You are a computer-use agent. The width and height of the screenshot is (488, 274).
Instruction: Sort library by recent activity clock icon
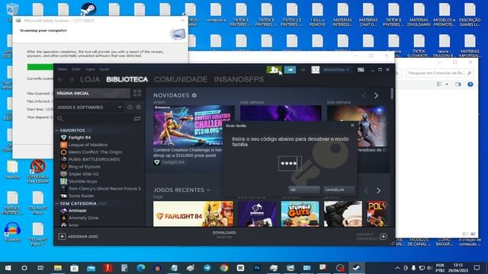point(130,107)
